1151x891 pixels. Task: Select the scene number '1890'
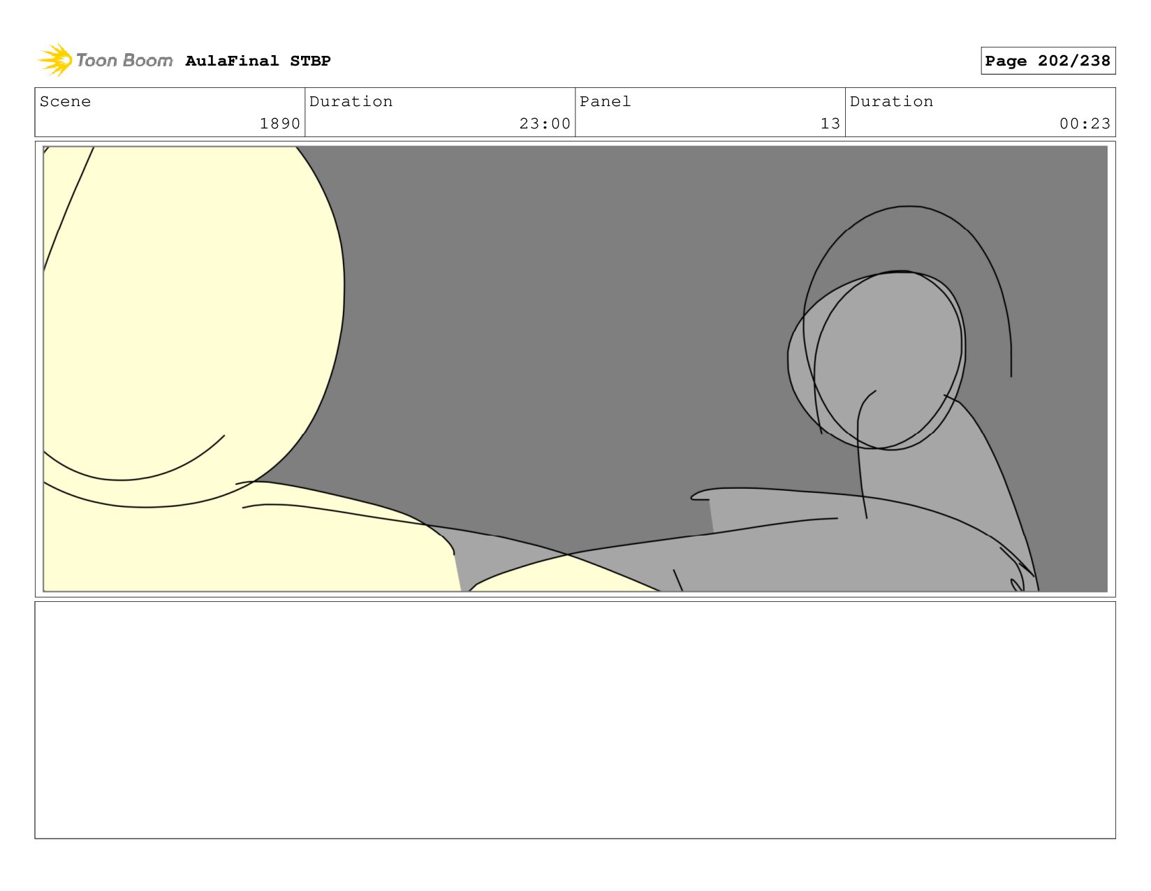pyautogui.click(x=279, y=124)
